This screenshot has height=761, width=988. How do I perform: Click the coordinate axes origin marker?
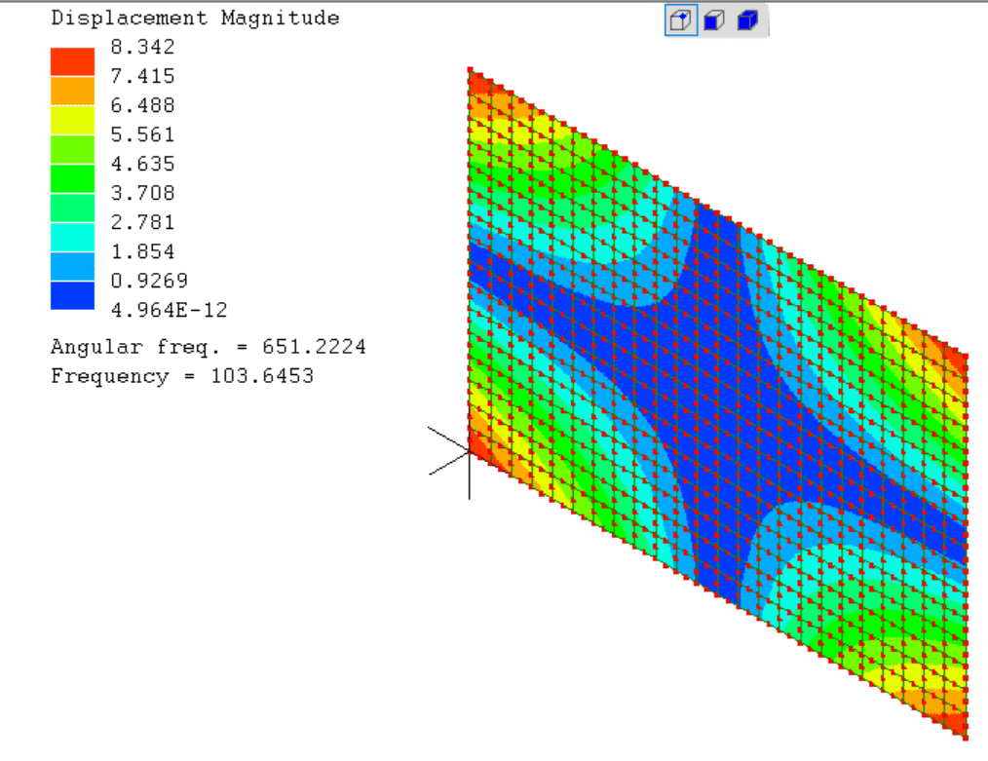pyautogui.click(x=470, y=451)
